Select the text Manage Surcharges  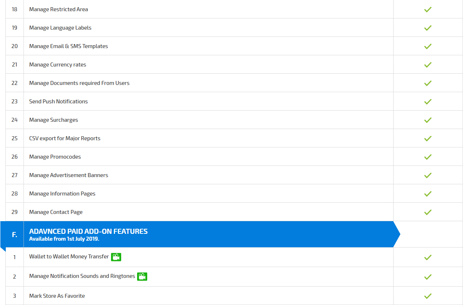54,120
